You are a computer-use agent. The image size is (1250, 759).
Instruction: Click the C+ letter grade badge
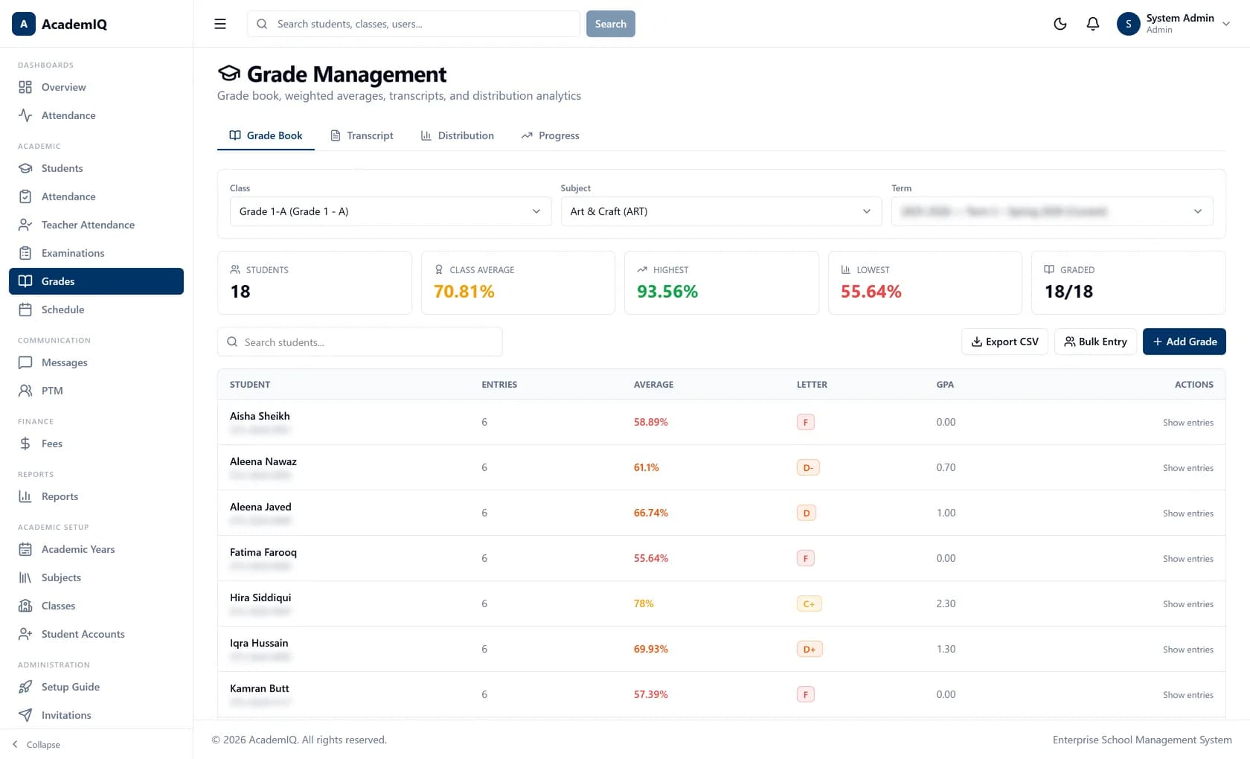[809, 603]
